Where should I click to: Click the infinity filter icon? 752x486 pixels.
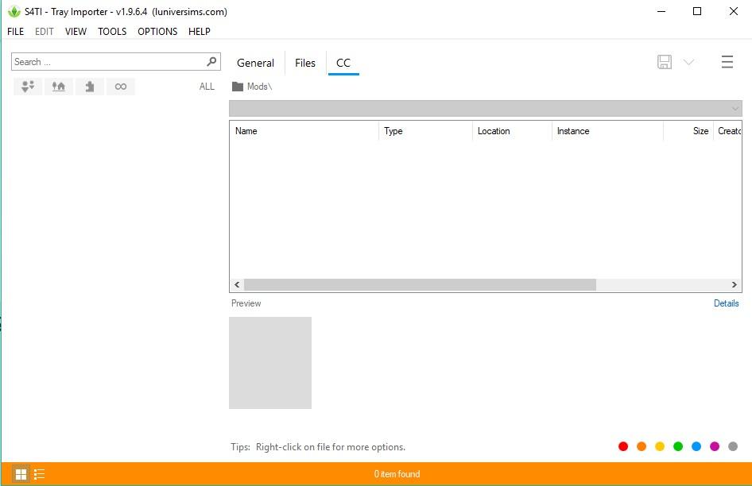click(120, 87)
